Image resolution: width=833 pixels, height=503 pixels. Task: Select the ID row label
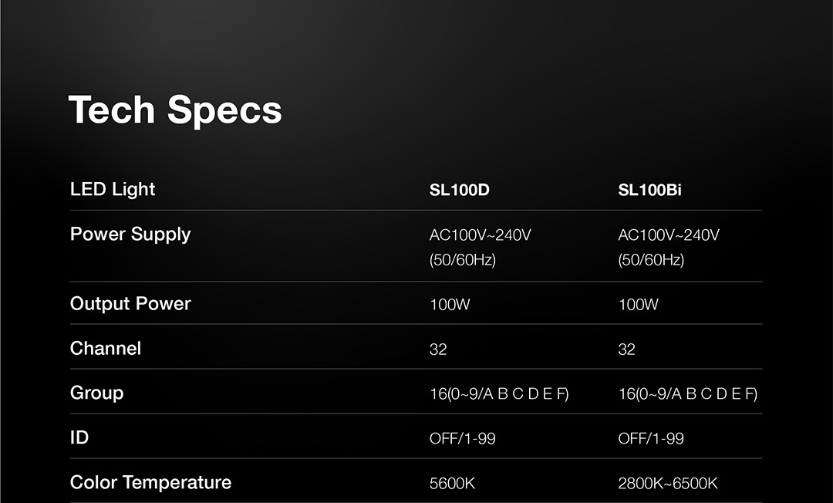click(79, 437)
